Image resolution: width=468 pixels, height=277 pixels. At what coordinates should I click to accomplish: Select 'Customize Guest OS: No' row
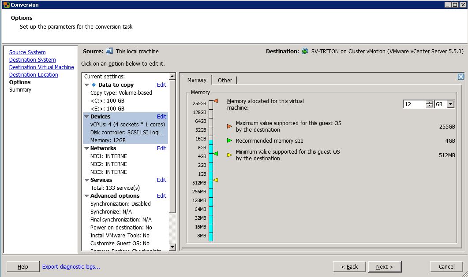pos(120,244)
